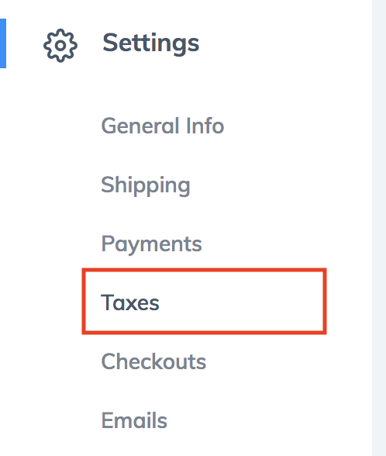Select the highlighted Taxes menu item
The height and width of the screenshot is (456, 386).
[204, 301]
